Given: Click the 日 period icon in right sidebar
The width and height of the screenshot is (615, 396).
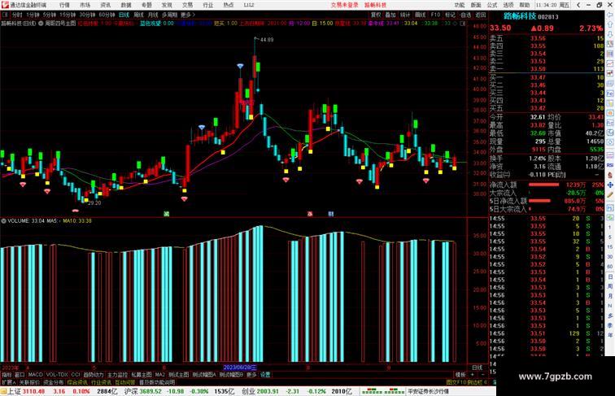Looking at the screenshot, I should [610, 276].
